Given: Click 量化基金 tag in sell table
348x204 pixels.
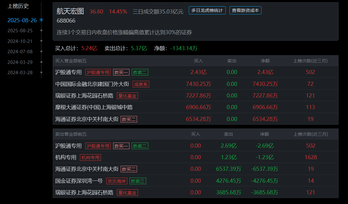Looking at the screenshot, I should point(127,192).
